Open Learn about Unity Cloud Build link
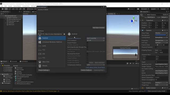The width and height of the screenshot is (170, 95). (95, 67)
